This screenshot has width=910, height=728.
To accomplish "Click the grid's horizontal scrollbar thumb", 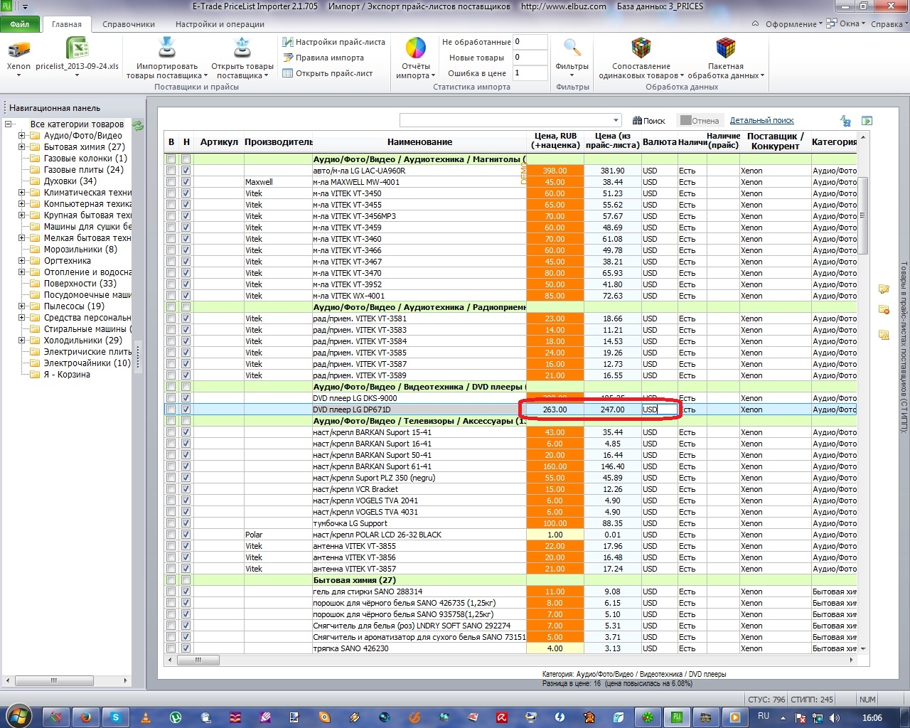I will tap(198, 660).
